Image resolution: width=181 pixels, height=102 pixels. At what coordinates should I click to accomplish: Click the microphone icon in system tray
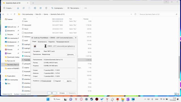tap(152, 99)
